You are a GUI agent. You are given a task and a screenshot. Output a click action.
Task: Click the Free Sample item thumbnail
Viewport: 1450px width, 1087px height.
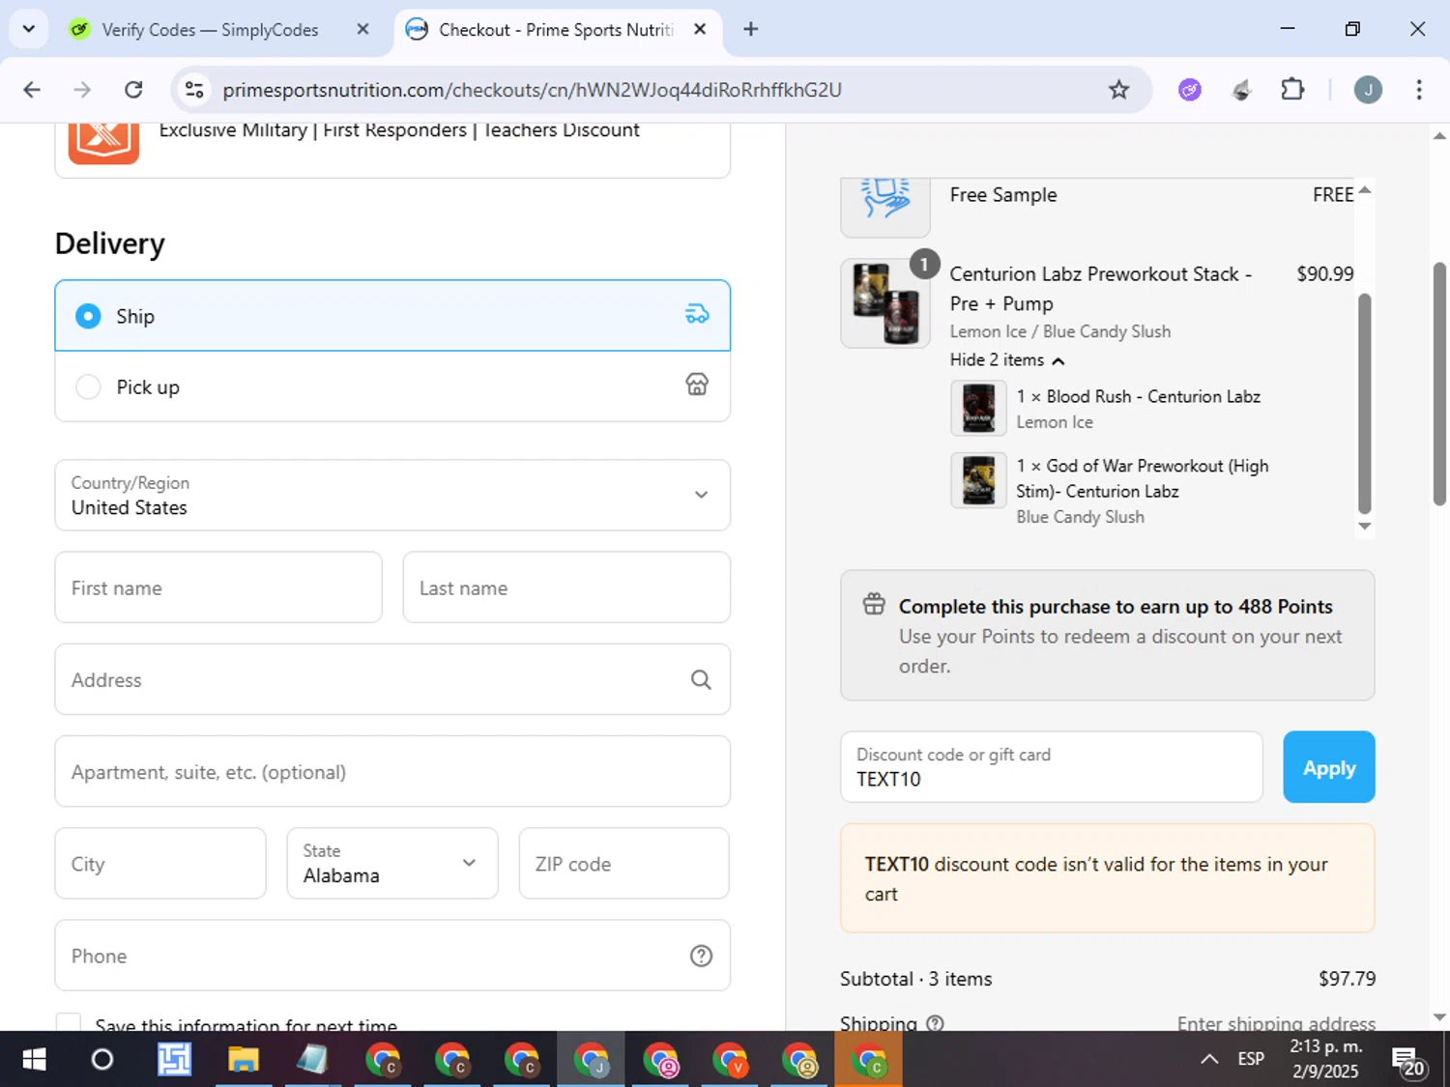(885, 206)
